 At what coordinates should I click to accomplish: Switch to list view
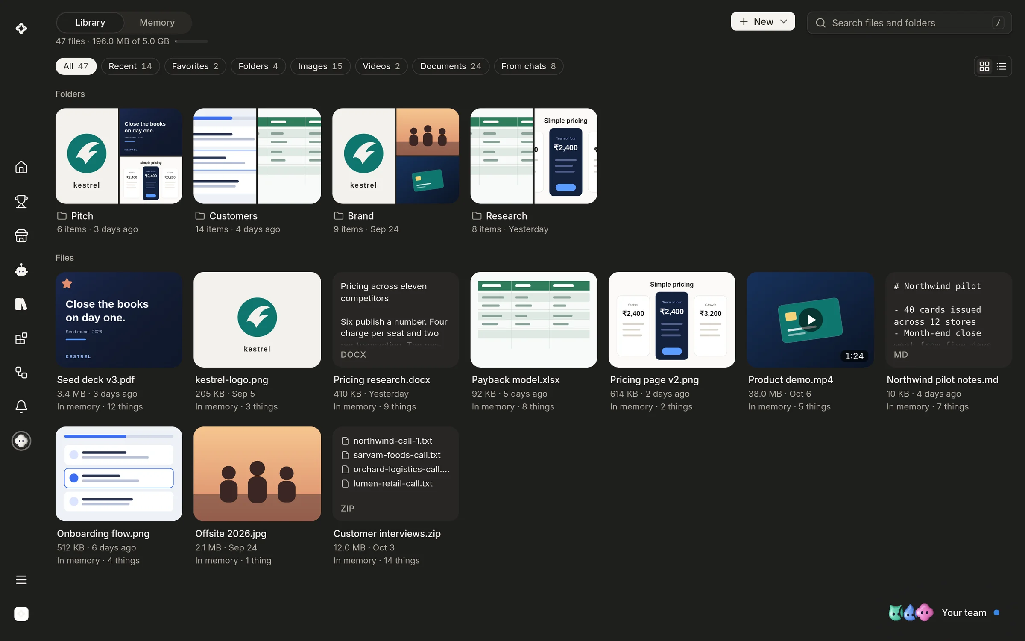(1002, 66)
